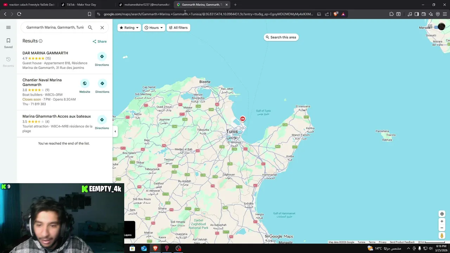450x253 pixels.
Task: Show hidden system tray icons chevron
Action: coord(408,248)
